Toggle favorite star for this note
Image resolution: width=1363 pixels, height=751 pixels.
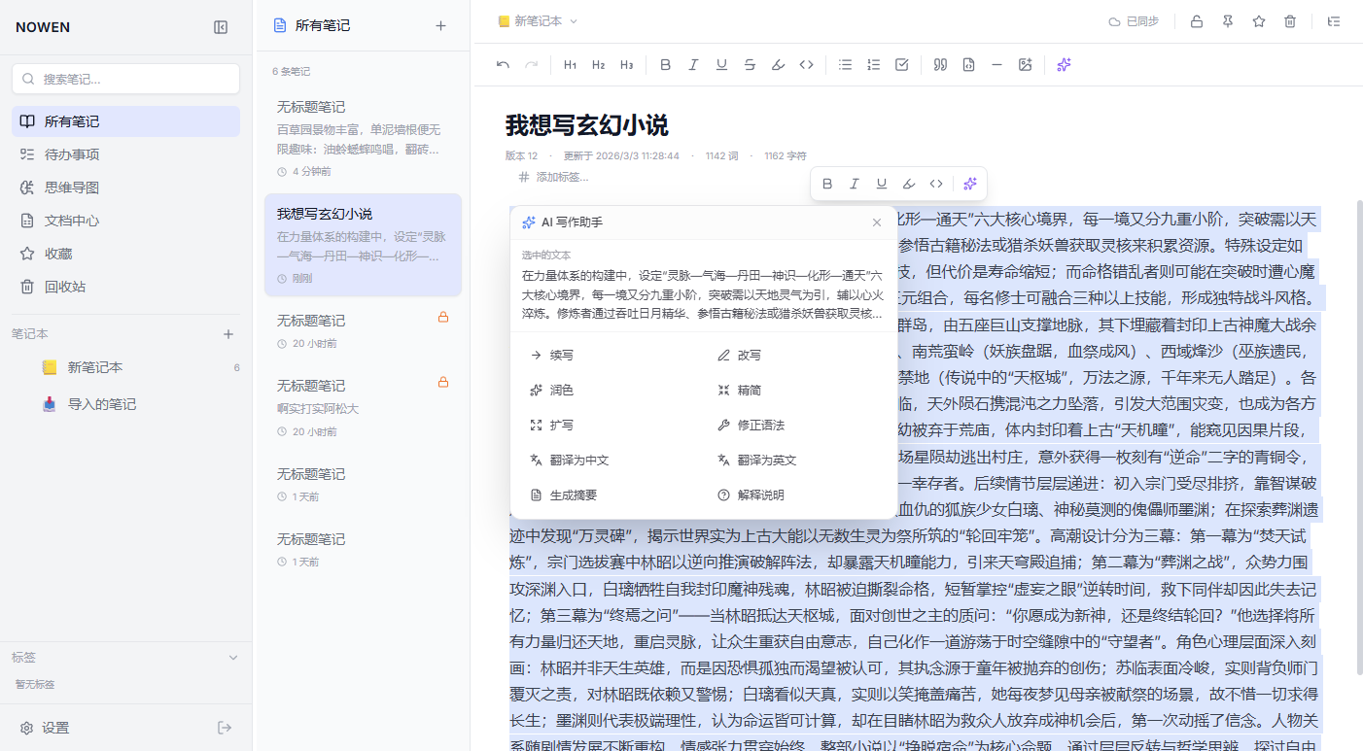[1259, 21]
